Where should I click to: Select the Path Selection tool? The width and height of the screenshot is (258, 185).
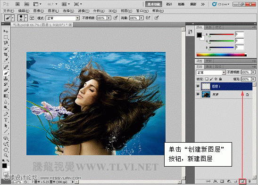tap(6, 126)
